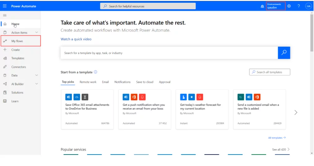The width and height of the screenshot is (314, 166).
Task: Open the All templates link
Action: tap(277, 138)
